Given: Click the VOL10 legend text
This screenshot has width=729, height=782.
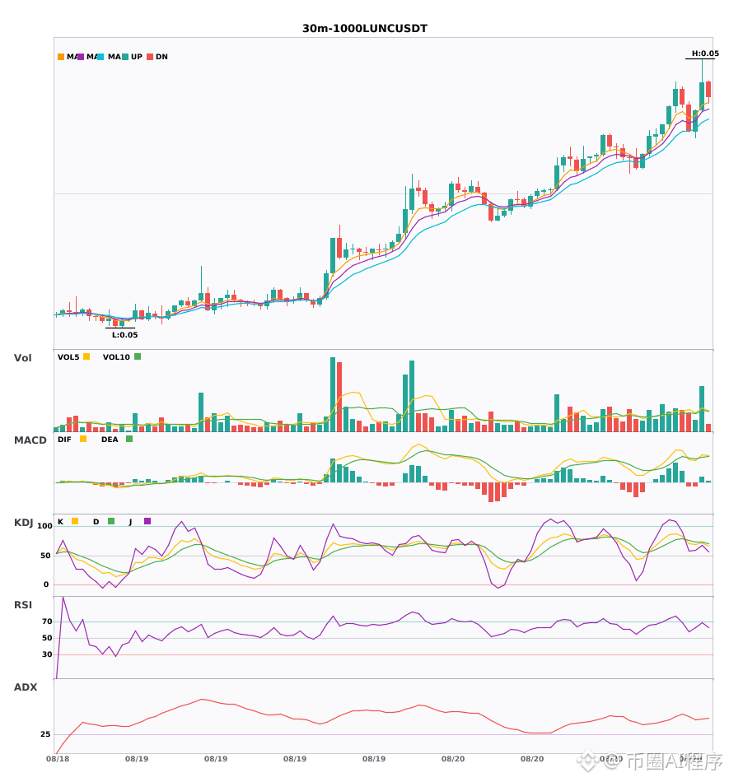Looking at the screenshot, I should 116,357.
